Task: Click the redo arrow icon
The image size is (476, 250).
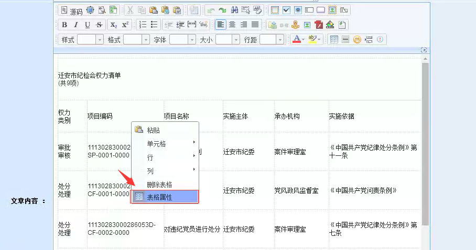Action: tap(222, 10)
